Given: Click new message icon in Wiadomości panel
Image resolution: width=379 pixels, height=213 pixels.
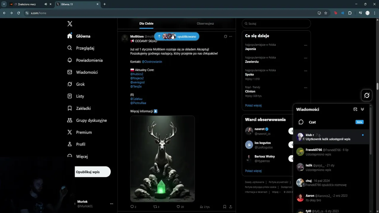Looking at the screenshot, I should click(355, 109).
